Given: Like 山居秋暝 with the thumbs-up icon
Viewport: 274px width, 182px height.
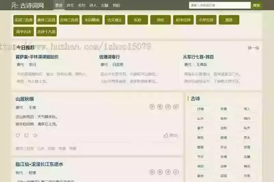Looking at the screenshot, I should point(166,135).
